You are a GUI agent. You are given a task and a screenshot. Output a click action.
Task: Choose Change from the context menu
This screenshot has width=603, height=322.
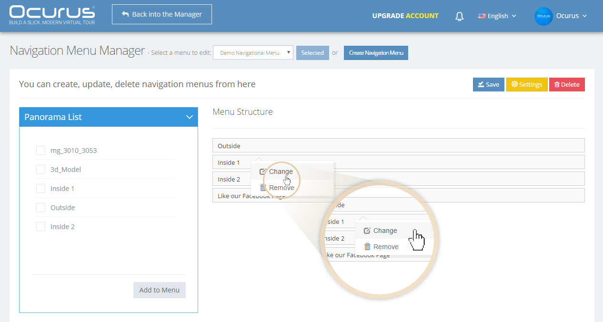pyautogui.click(x=281, y=171)
